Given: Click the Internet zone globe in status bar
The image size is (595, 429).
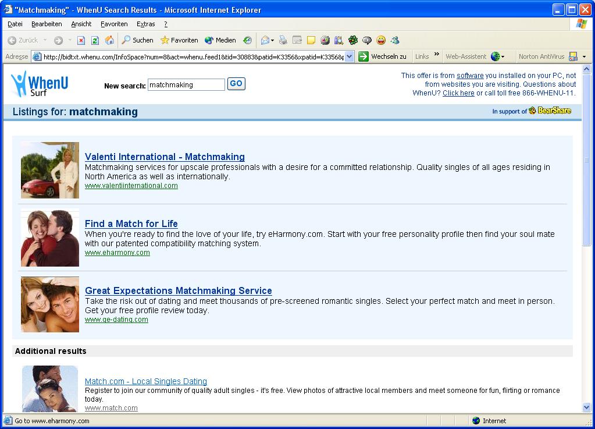Looking at the screenshot, I should point(476,421).
